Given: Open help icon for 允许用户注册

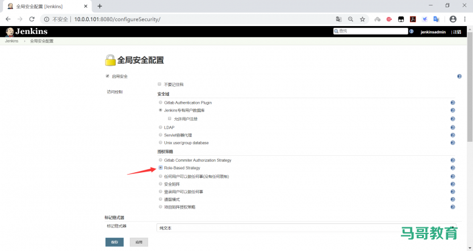Looking at the screenshot, I should coord(452,119).
